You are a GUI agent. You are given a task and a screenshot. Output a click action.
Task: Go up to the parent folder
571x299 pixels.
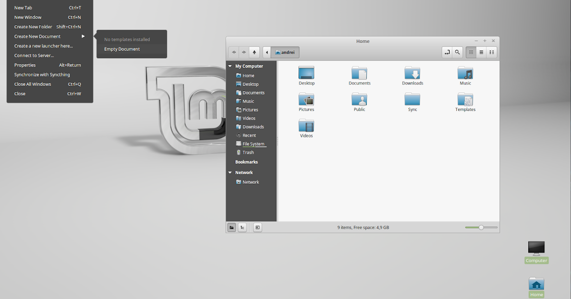[255, 52]
